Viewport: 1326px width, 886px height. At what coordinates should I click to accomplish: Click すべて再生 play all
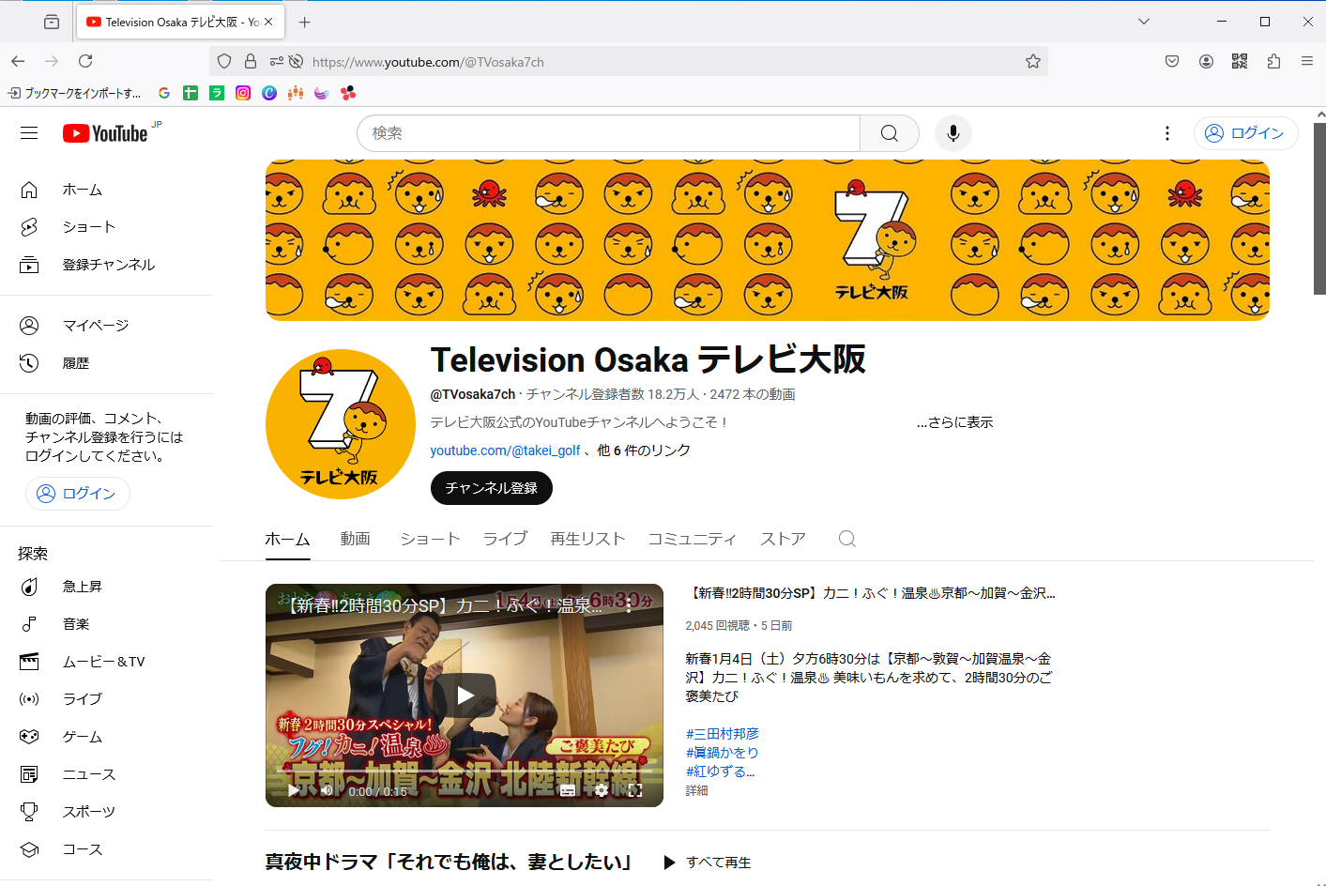click(x=708, y=863)
